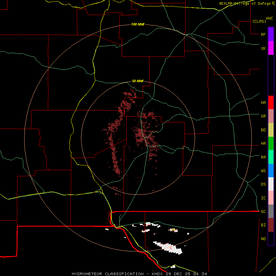Click the BD legend label
The image size is (276, 276).
[x=263, y=130]
